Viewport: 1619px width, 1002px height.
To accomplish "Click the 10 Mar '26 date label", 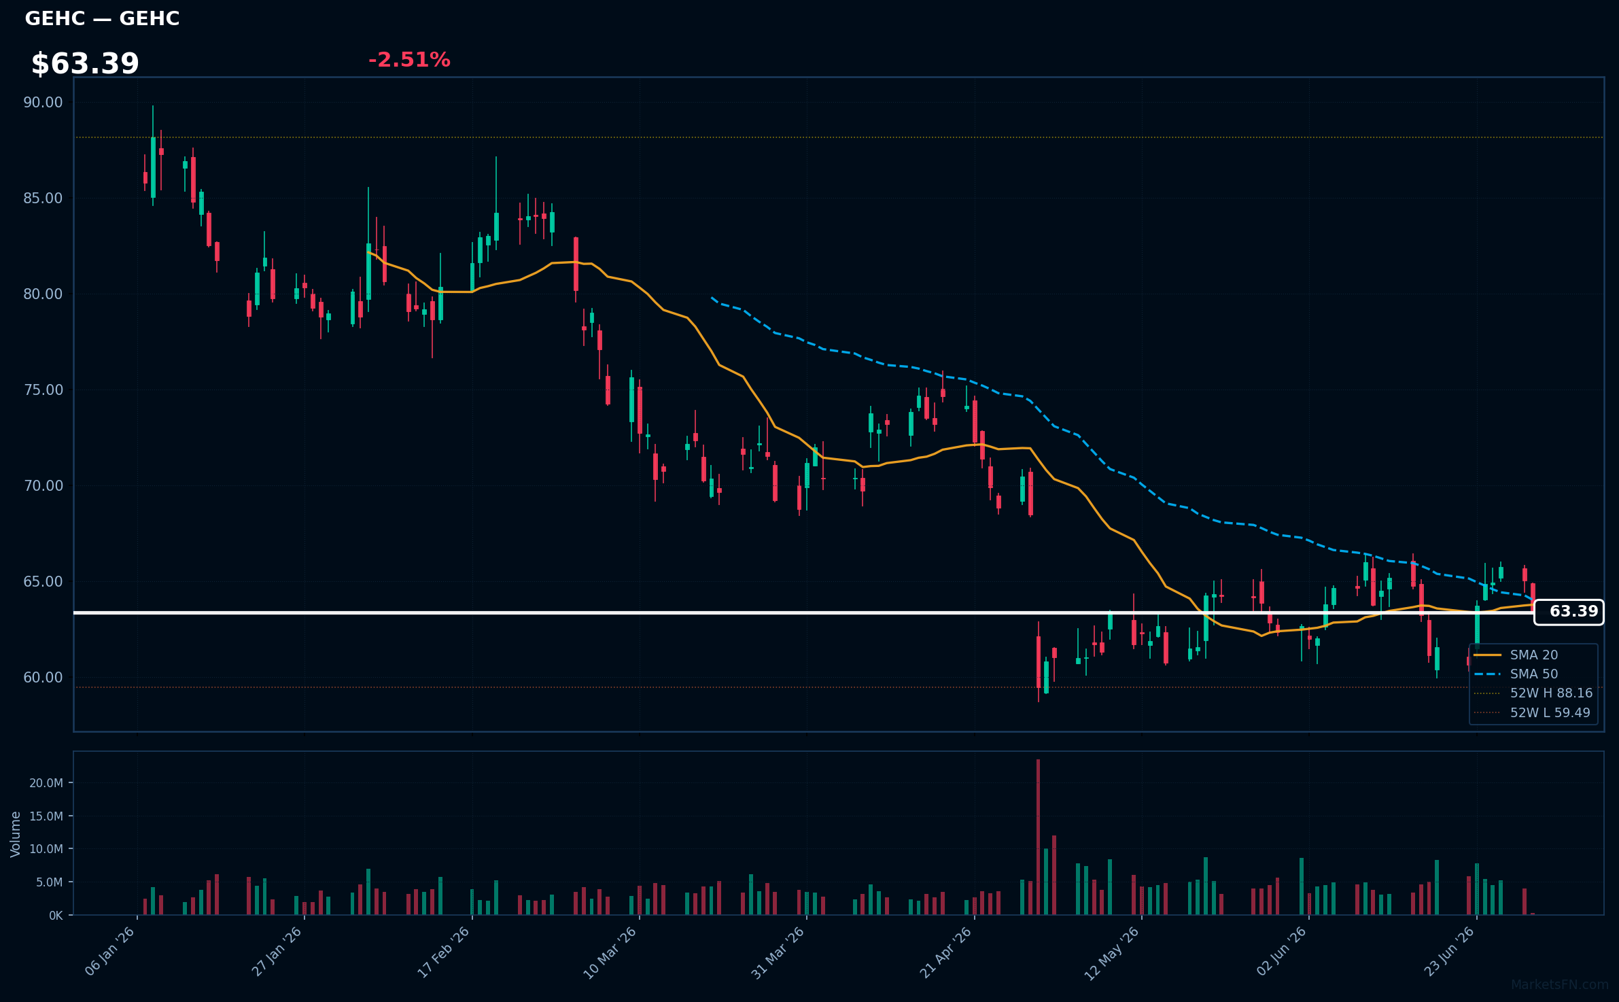I will tap(610, 953).
